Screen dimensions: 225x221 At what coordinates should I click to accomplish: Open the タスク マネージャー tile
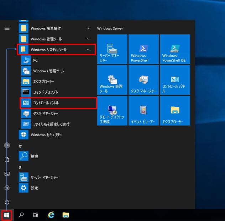point(143,80)
